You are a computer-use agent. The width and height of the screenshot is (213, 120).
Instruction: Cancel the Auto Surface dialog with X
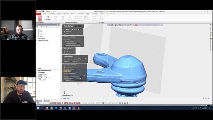pos(81,26)
